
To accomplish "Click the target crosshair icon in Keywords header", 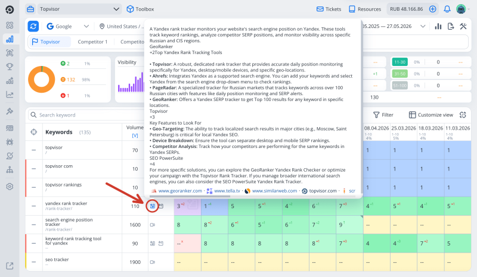I will point(34,132).
